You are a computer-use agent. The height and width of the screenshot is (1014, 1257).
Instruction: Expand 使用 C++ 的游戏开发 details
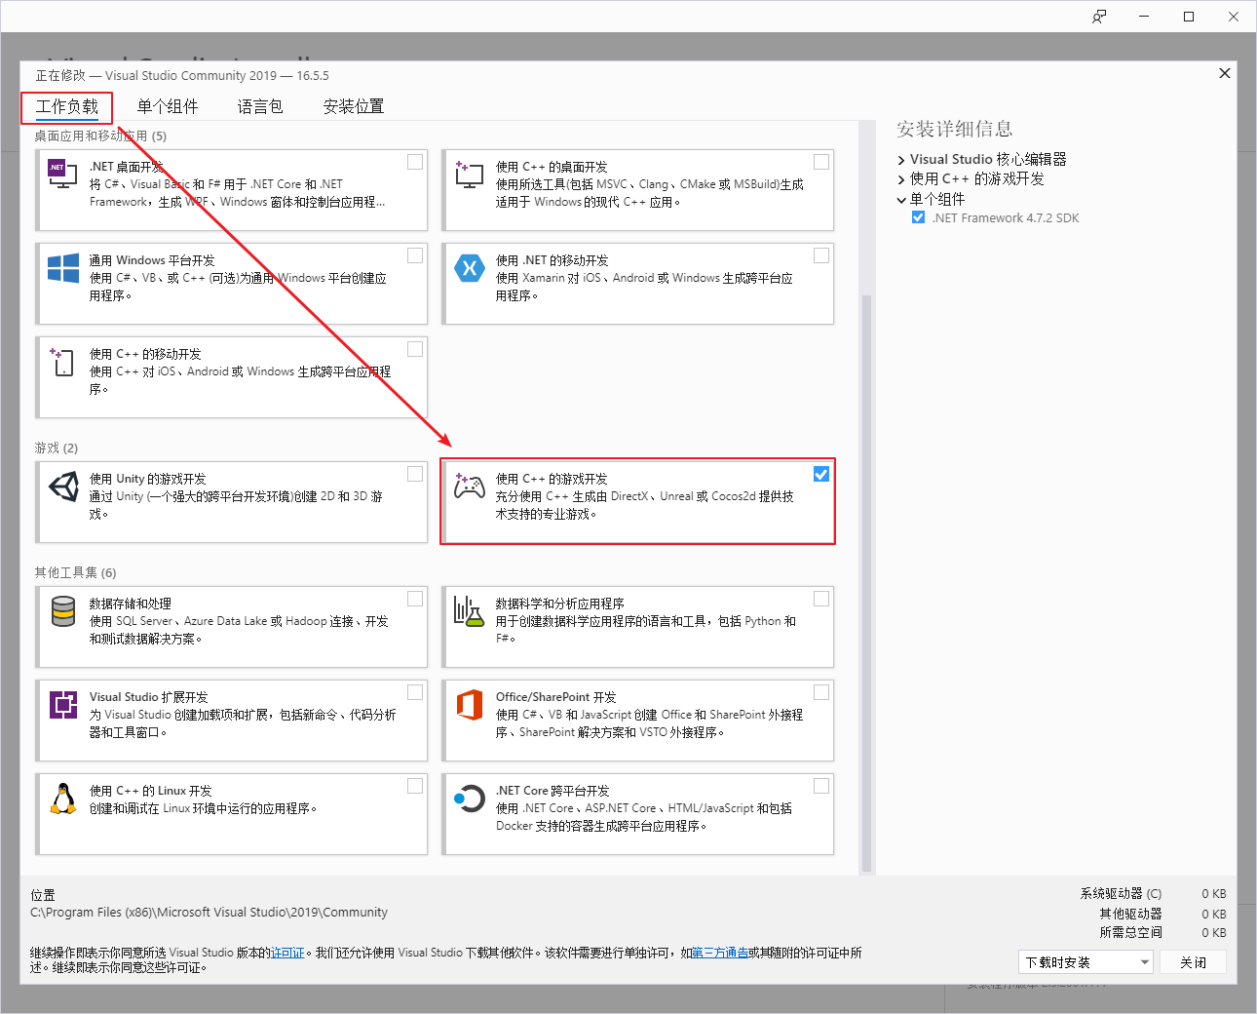pyautogui.click(x=901, y=179)
